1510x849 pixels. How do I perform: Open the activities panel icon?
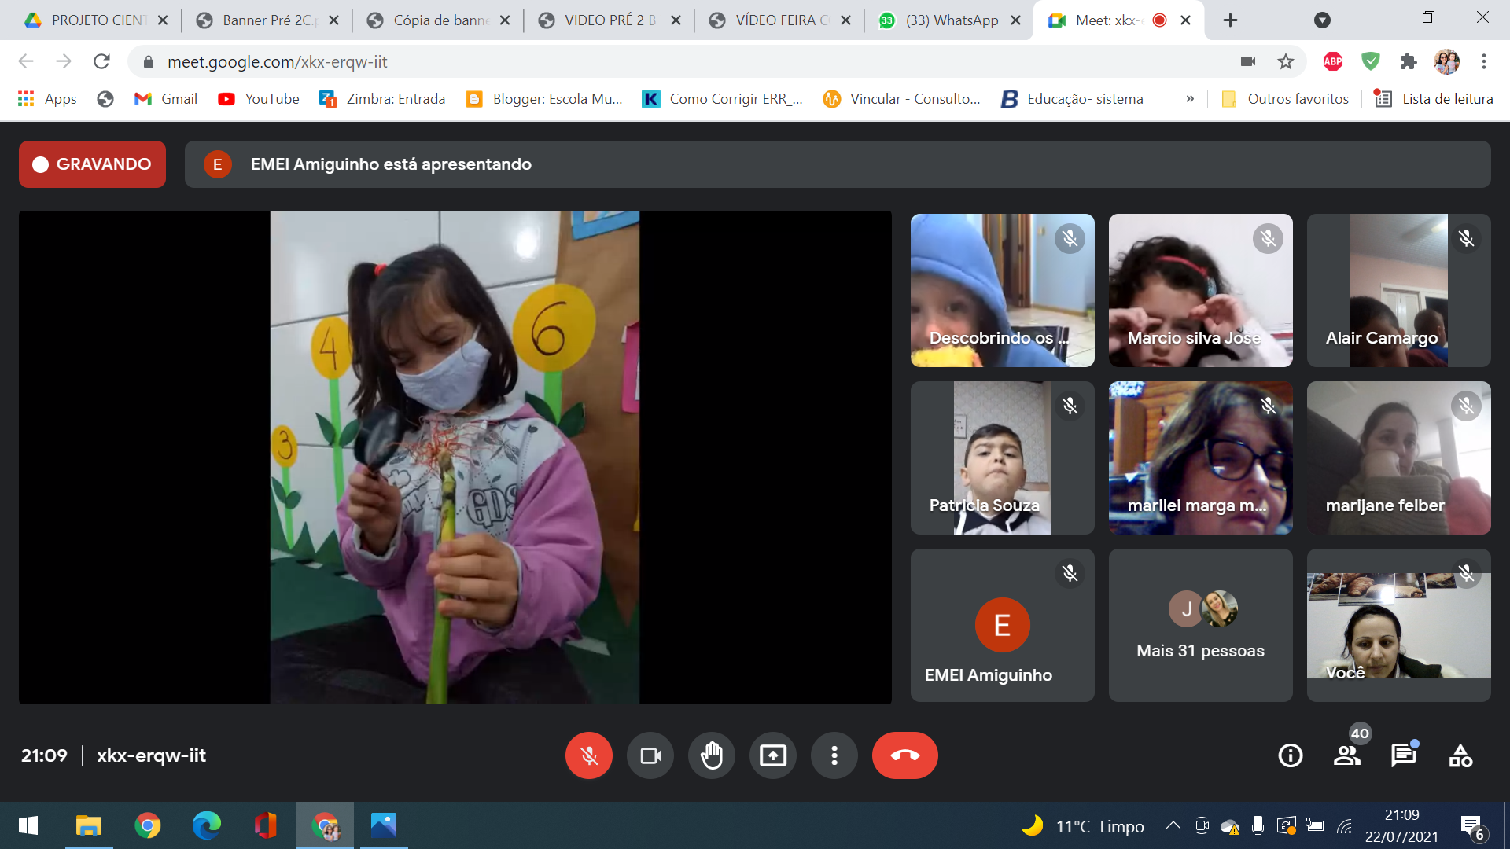(1460, 755)
